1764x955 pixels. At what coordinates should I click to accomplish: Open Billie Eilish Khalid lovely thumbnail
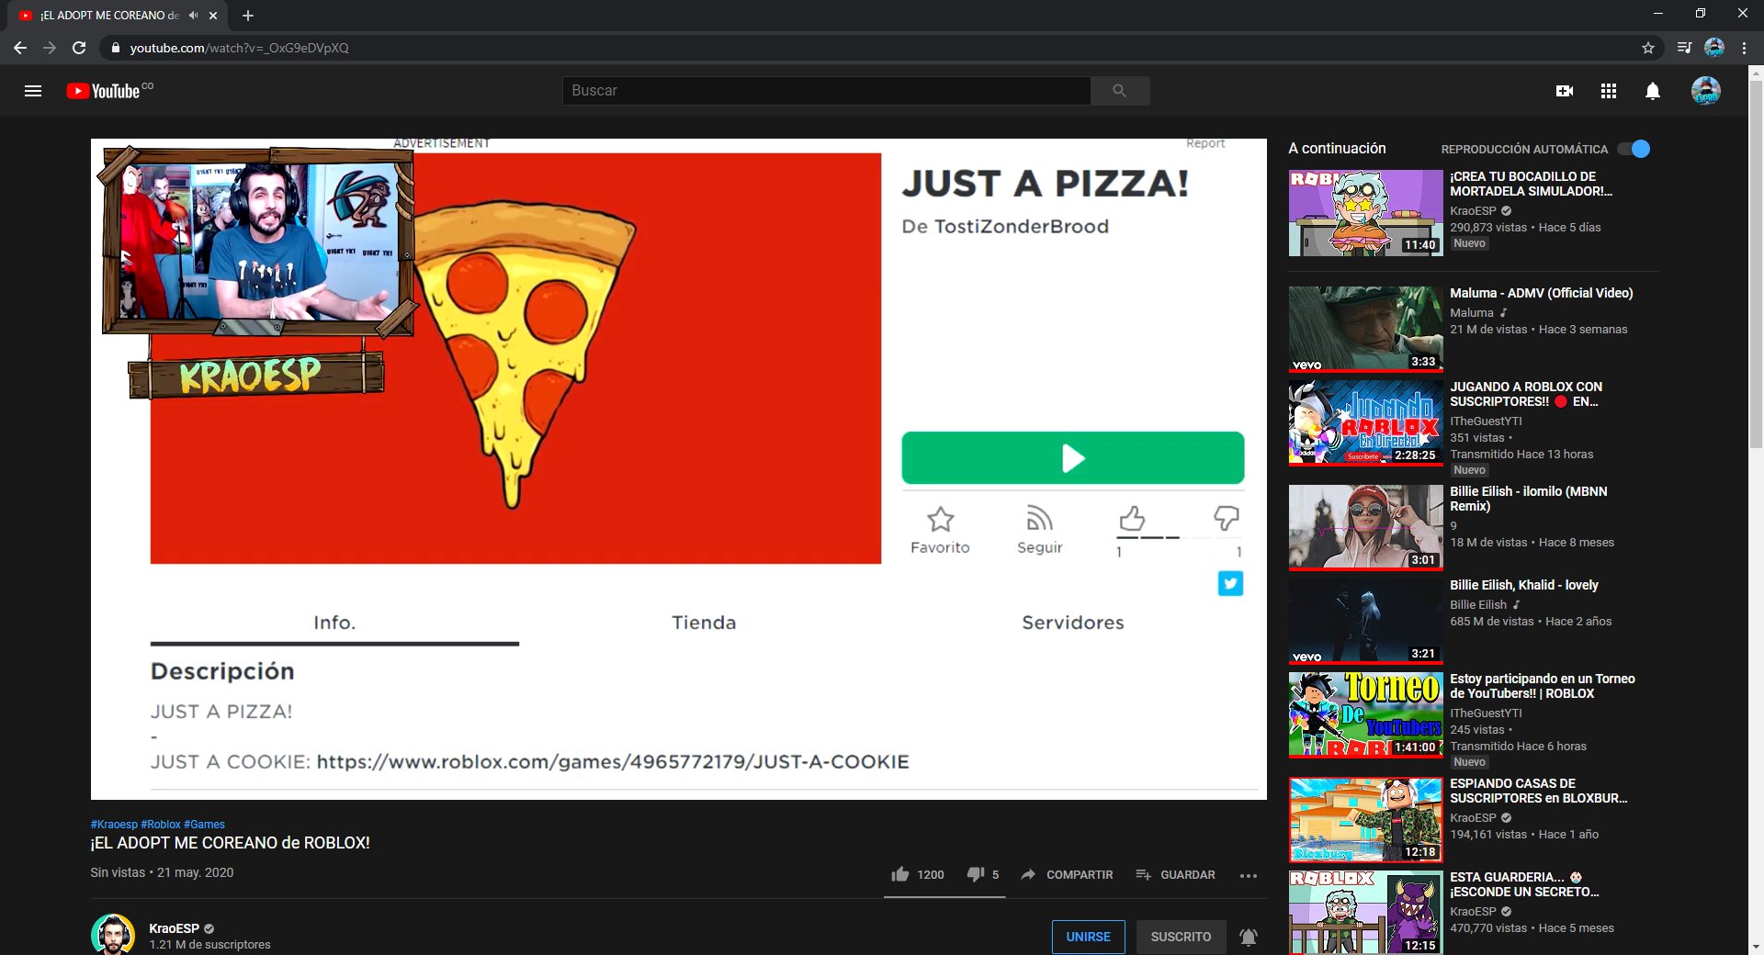click(x=1365, y=622)
